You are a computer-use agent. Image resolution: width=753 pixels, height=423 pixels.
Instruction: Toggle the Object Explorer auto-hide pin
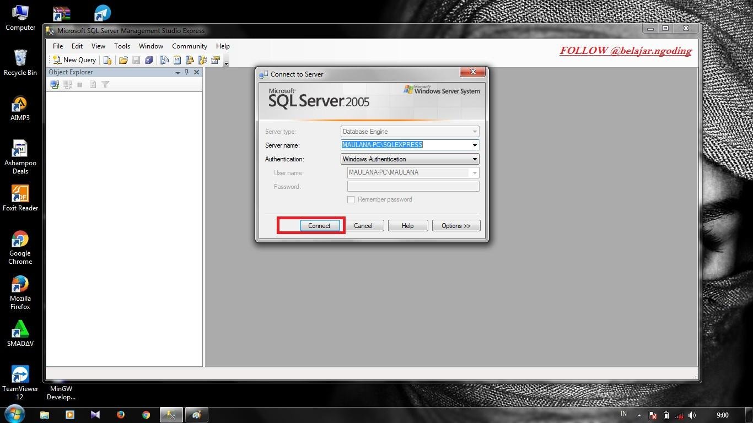click(187, 72)
